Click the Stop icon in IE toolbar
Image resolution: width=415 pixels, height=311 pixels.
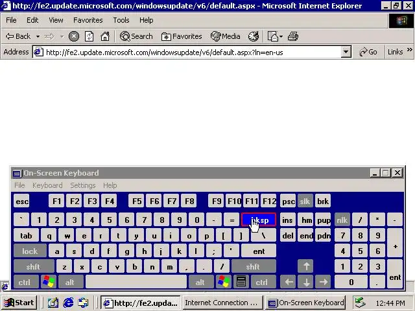tap(74, 36)
